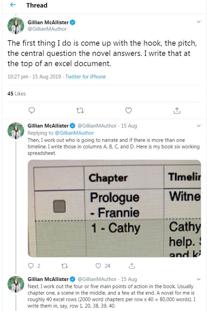View the 45 Likes list
The width and height of the screenshot is (207, 311).
tap(17, 93)
